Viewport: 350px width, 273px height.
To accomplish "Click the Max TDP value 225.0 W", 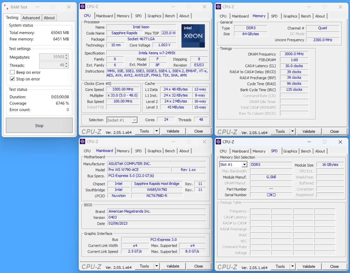I will (169, 33).
